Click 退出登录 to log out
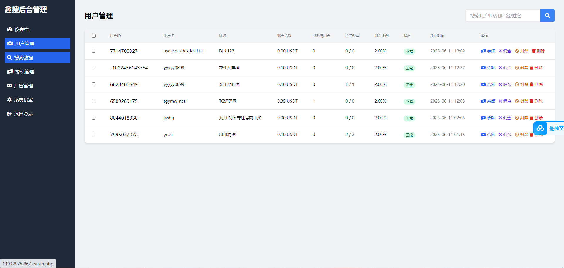This screenshot has width=564, height=268. (23, 114)
